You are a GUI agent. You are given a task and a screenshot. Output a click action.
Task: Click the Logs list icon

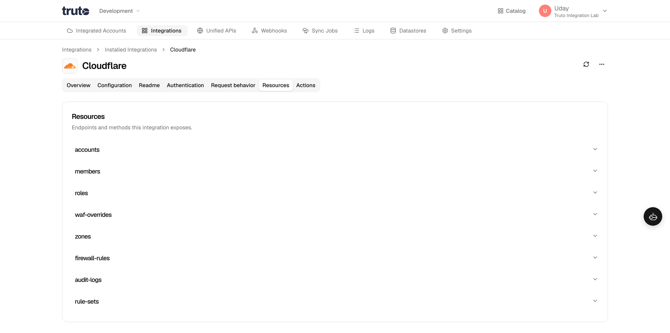[x=356, y=31]
